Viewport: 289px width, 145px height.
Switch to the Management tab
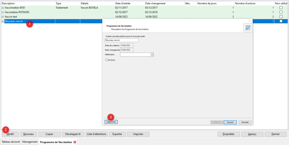tap(30, 142)
